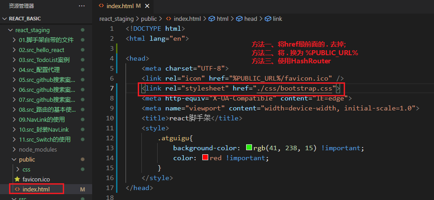Close the index.html editor tab

click(x=147, y=6)
